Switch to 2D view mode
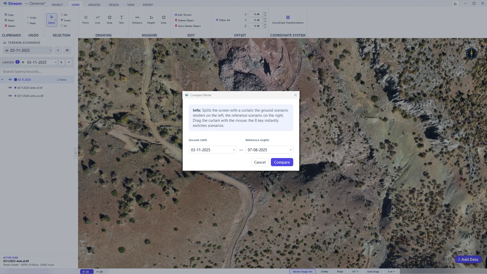487x274 pixels. pos(100,272)
